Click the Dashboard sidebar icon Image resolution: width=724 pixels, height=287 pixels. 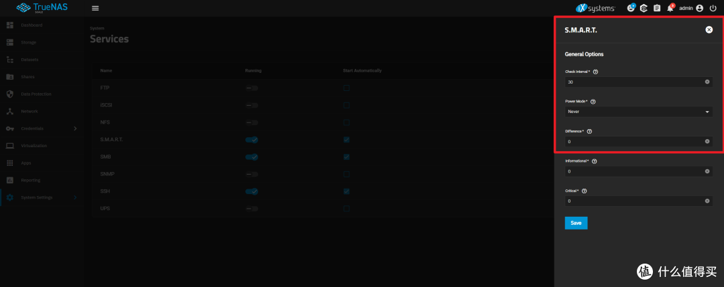click(x=9, y=25)
